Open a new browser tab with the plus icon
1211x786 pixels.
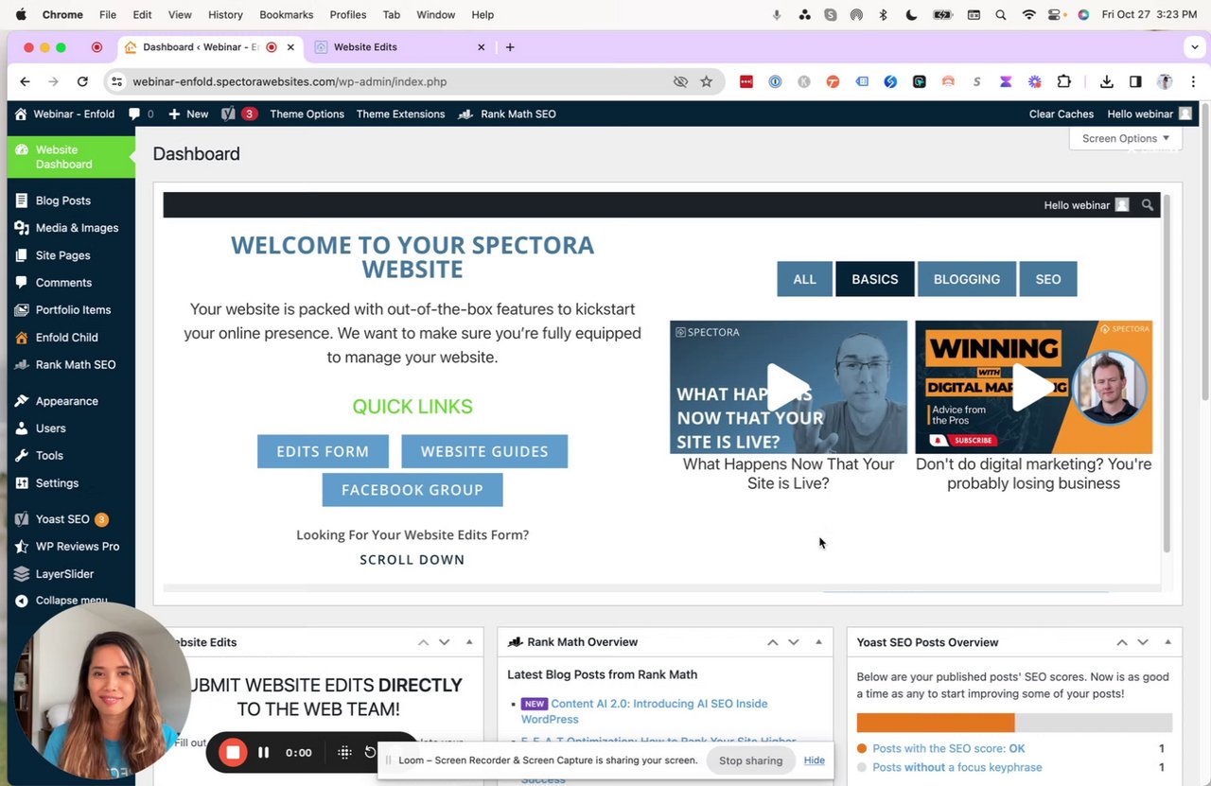510,47
